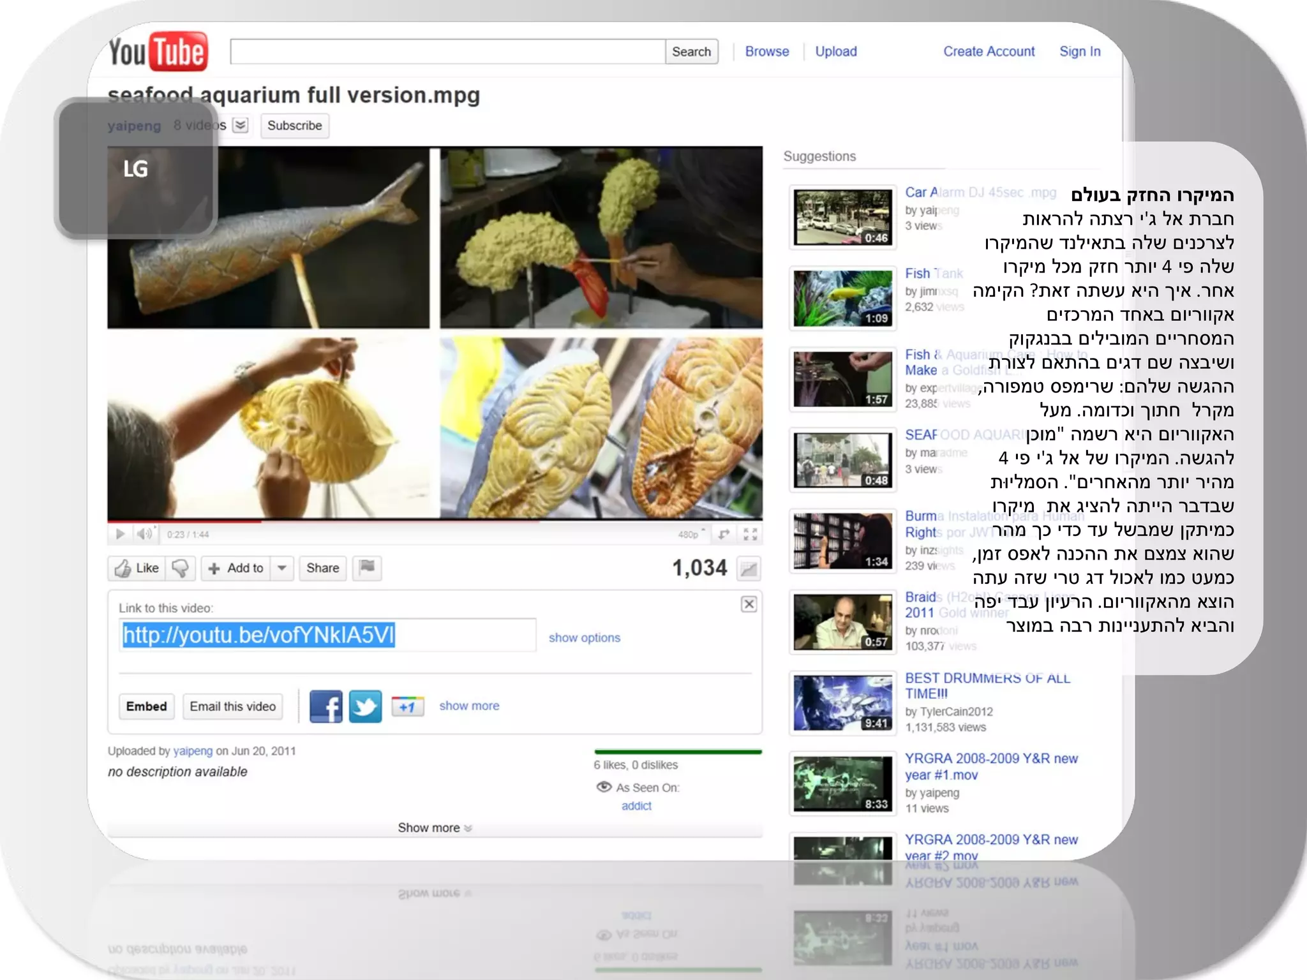Share the video on Facebook

point(325,706)
